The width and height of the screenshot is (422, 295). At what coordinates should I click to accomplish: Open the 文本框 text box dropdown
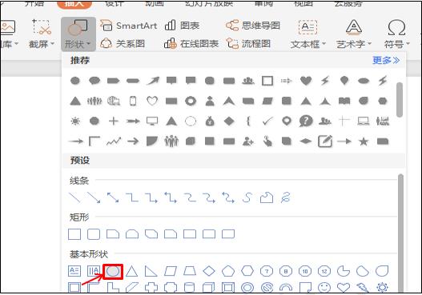308,34
